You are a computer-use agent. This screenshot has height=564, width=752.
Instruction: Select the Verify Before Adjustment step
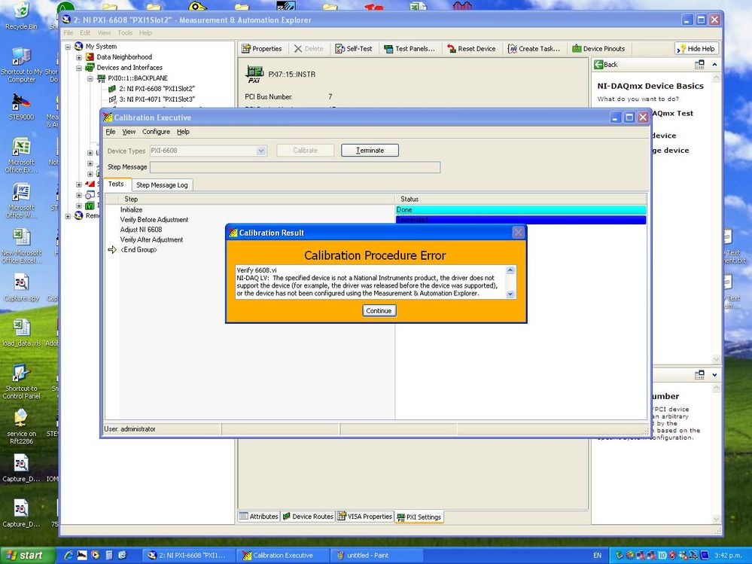[x=154, y=220]
